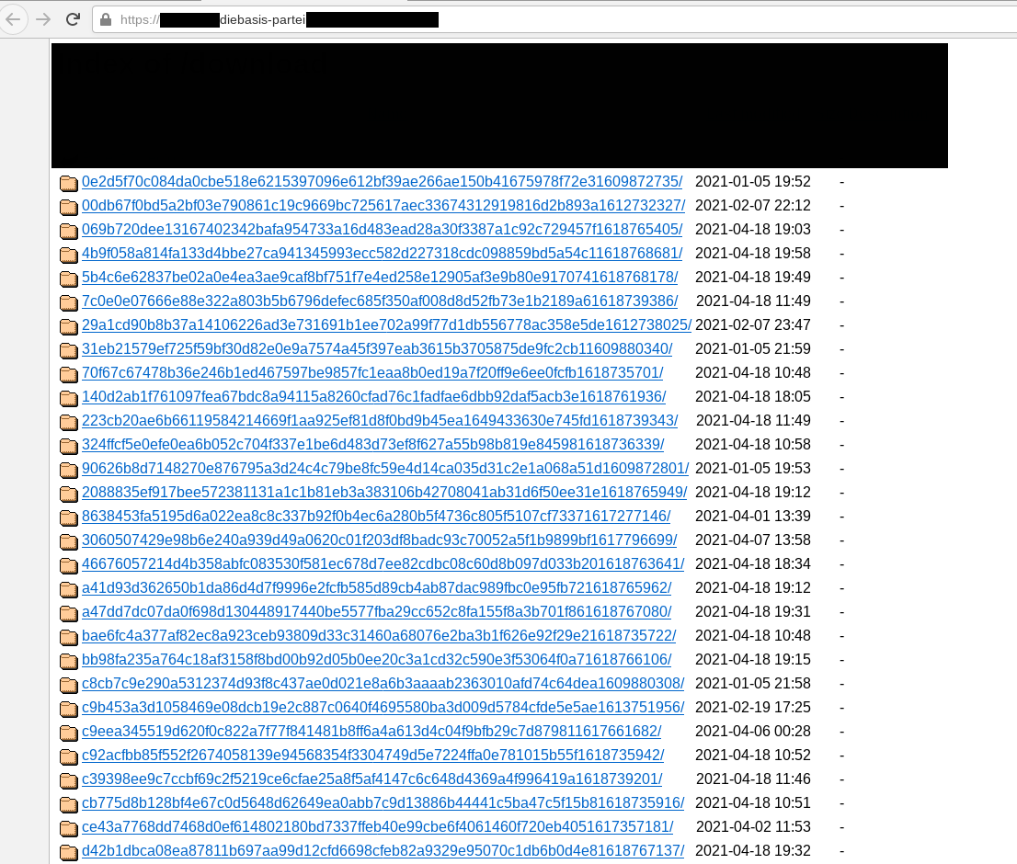
Task: Click folder icon beside 2088835ef917 entry
Action: point(69,494)
